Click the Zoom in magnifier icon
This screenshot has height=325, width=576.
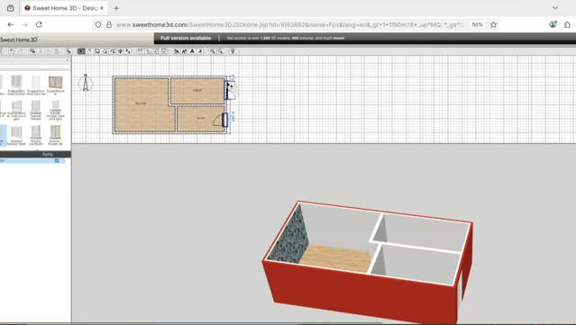pyautogui.click(x=213, y=51)
